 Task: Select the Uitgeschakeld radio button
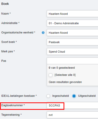point(74,96)
